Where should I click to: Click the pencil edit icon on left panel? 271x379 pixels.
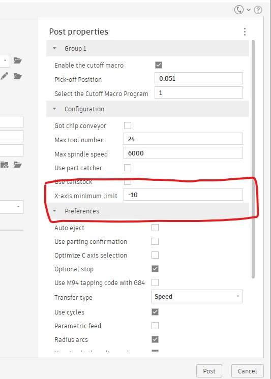4,76
